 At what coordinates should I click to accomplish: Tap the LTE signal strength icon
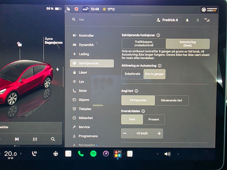207,20
